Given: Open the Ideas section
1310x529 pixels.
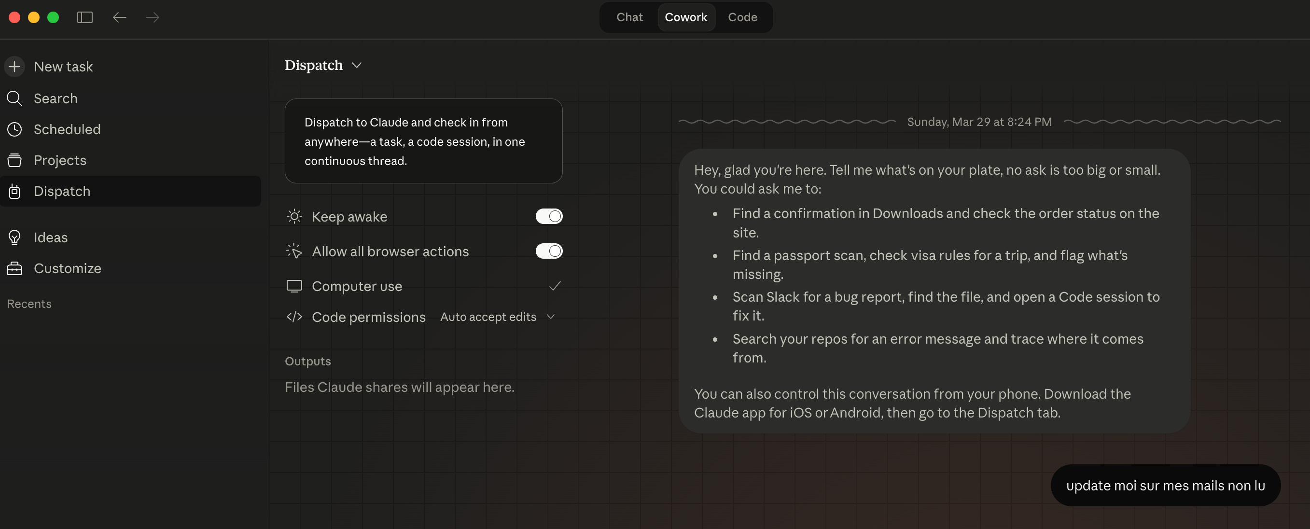Looking at the screenshot, I should click(131, 237).
